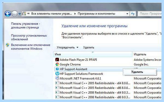Open 'Панель управления - домашняя страница' link
The image size is (164, 102).
click(25, 25)
